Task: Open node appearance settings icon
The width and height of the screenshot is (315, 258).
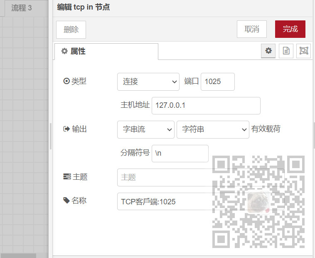Action: (303, 51)
